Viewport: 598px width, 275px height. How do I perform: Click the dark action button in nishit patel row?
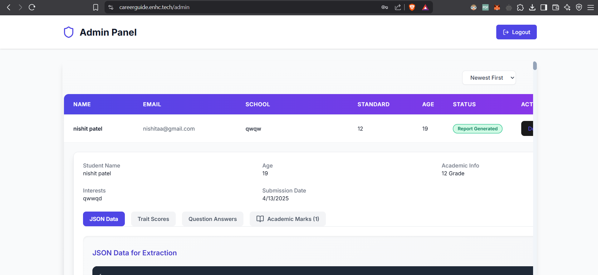527,128
